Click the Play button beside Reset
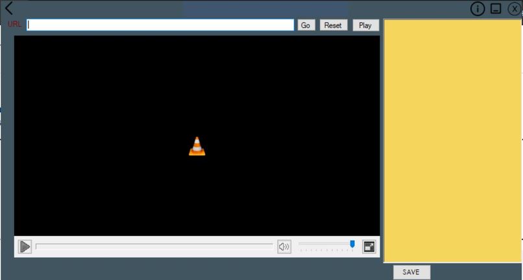This screenshot has height=280, width=523. (365, 25)
